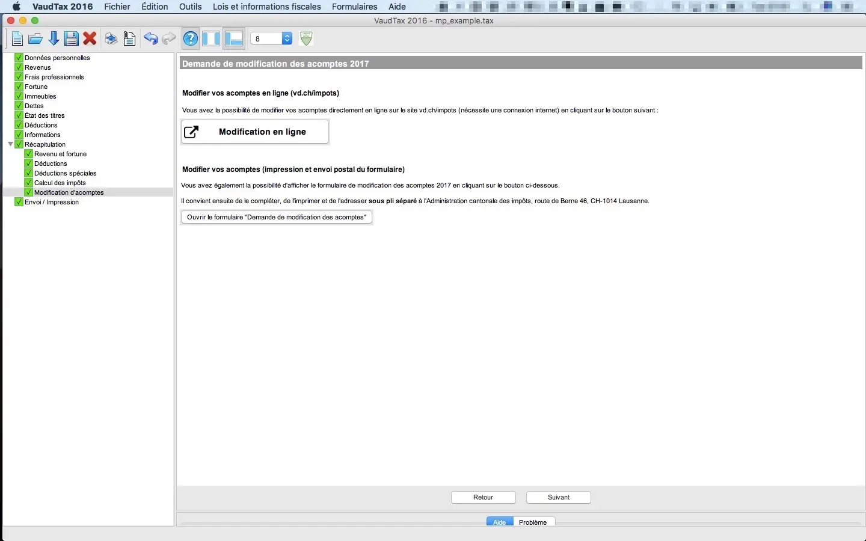
Task: Toggle the Dettes green checkmark
Action: click(x=19, y=106)
